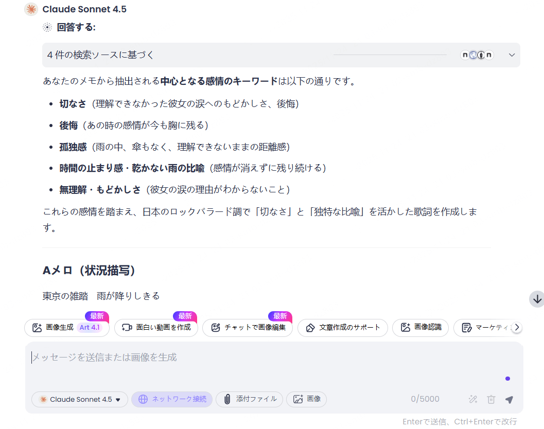Open the Claude Sonnet 4.5 model selector
544x429 pixels.
tap(79, 399)
